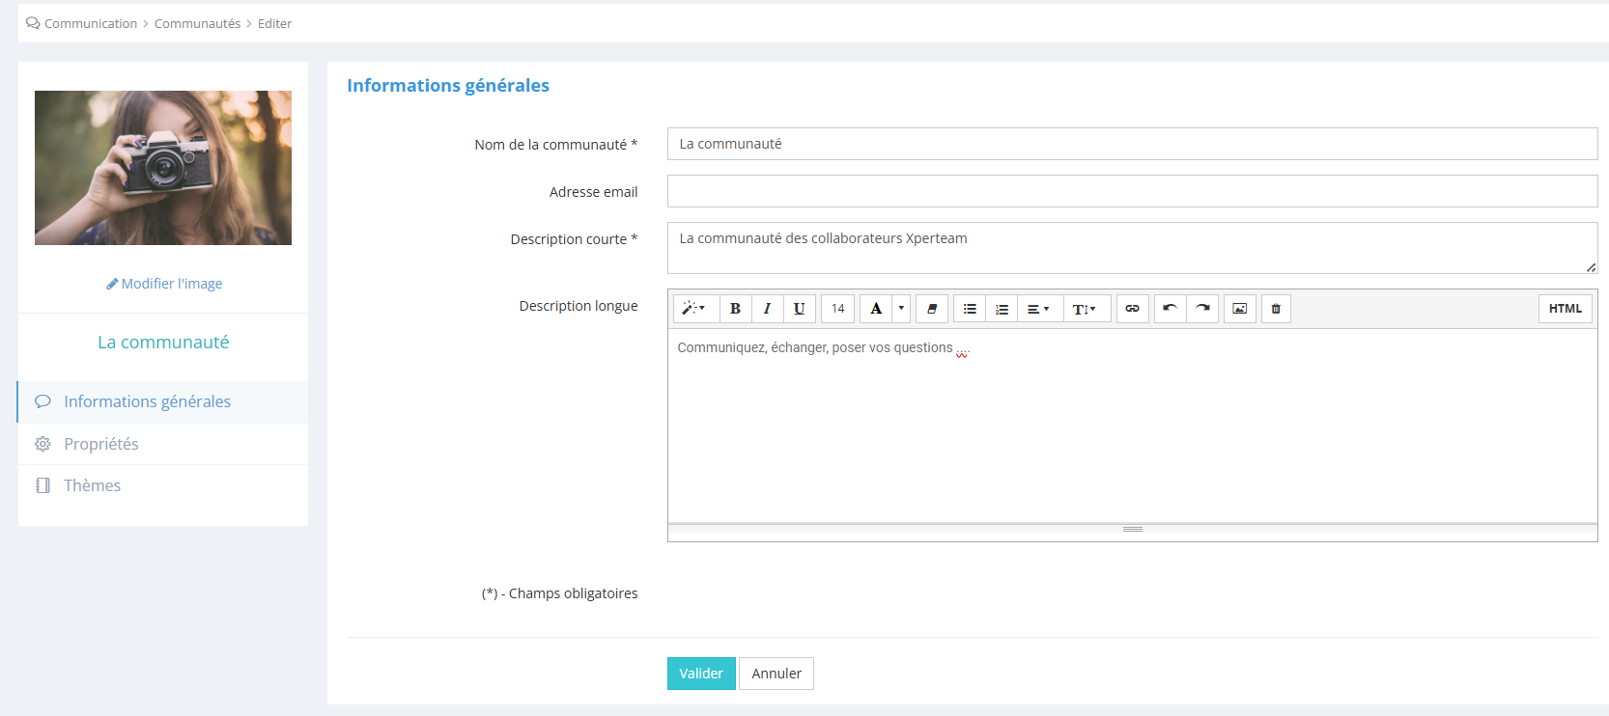Open the paragraph alignment dropdown
The image size is (1609, 716).
point(1038,309)
